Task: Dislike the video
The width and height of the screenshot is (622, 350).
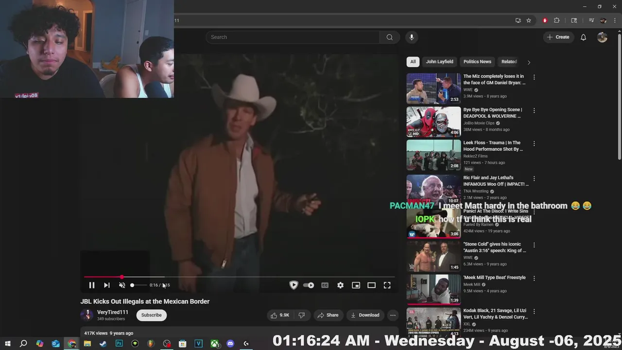Action: point(302,315)
